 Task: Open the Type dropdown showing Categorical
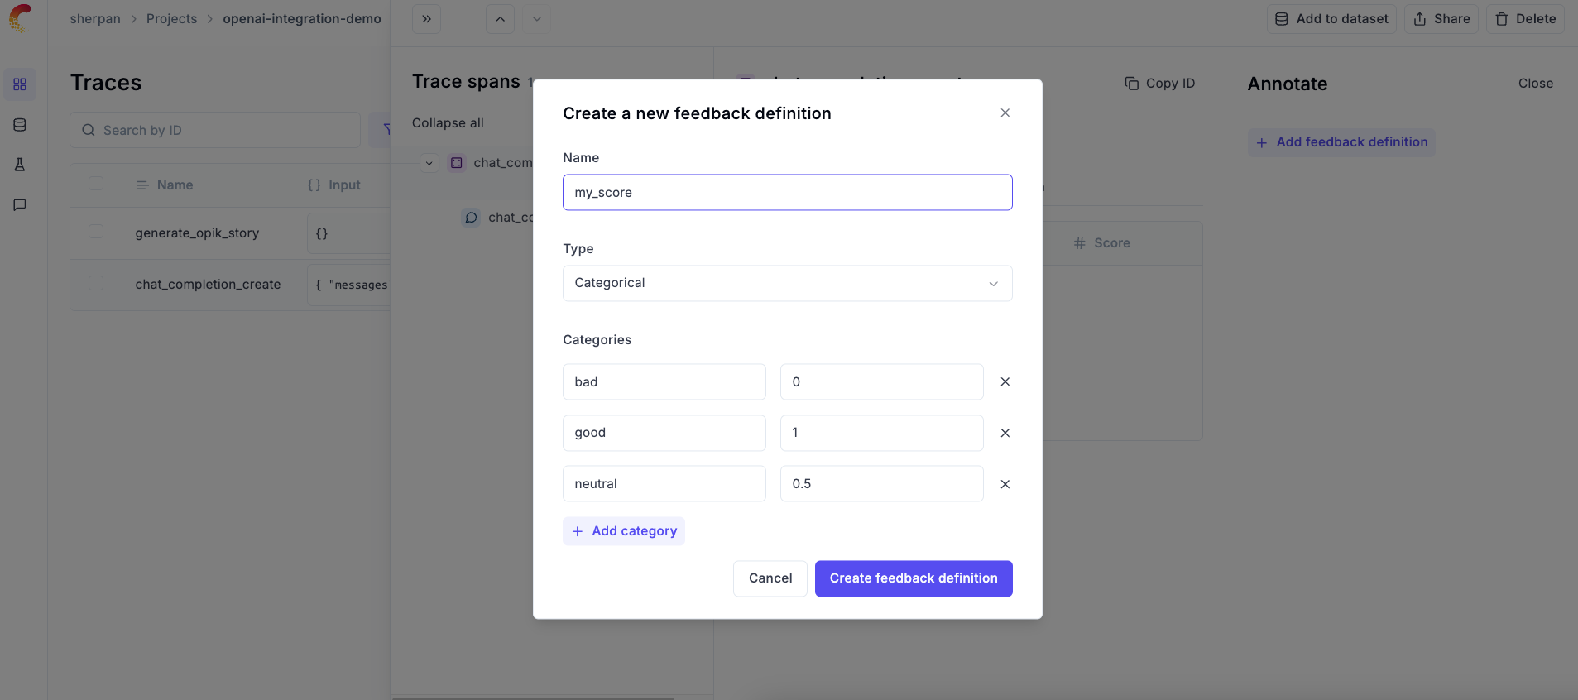coord(786,283)
